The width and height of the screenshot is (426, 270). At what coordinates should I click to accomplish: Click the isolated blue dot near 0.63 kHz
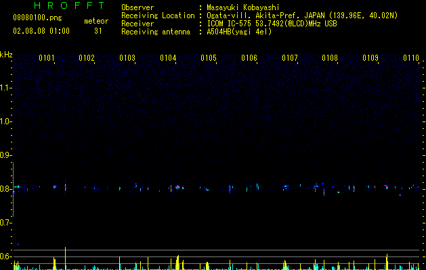coord(18,244)
